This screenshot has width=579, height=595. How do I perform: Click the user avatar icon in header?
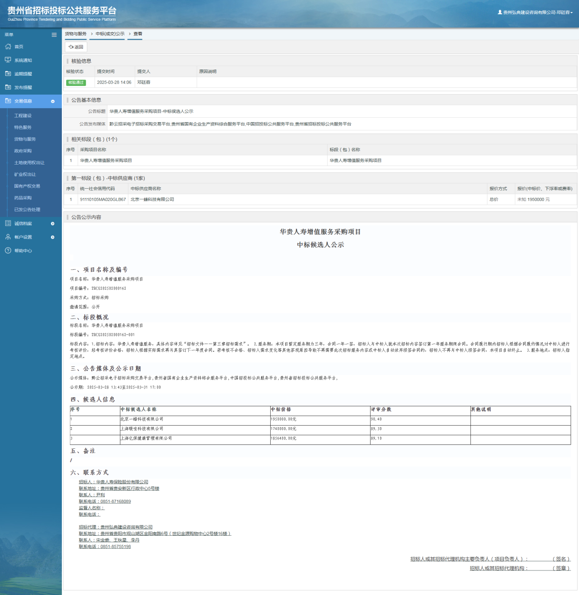click(500, 12)
